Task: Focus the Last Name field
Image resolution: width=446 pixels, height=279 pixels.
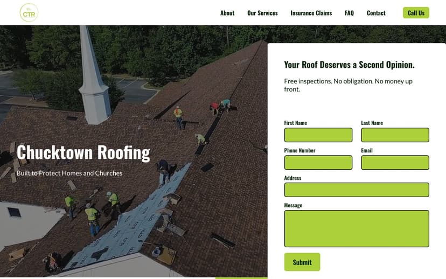Action: [395, 135]
